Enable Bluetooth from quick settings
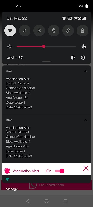Viewport: 93px width, 207px height. coord(39,31)
